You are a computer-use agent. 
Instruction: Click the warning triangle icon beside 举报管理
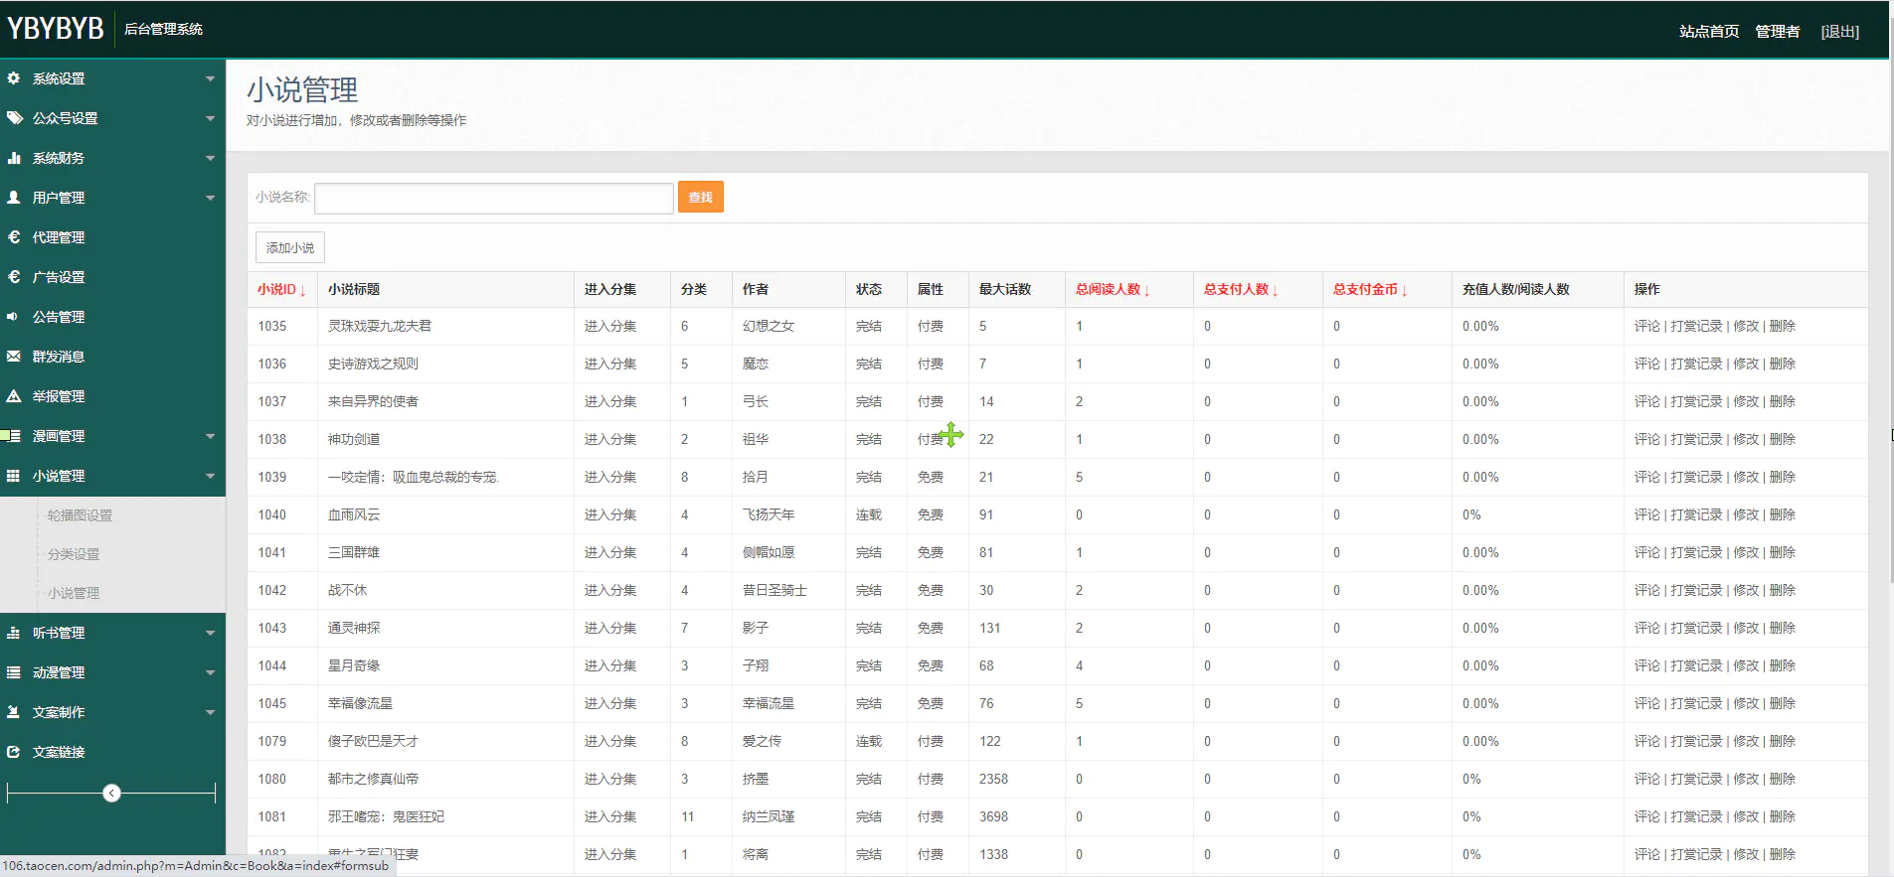click(x=14, y=396)
